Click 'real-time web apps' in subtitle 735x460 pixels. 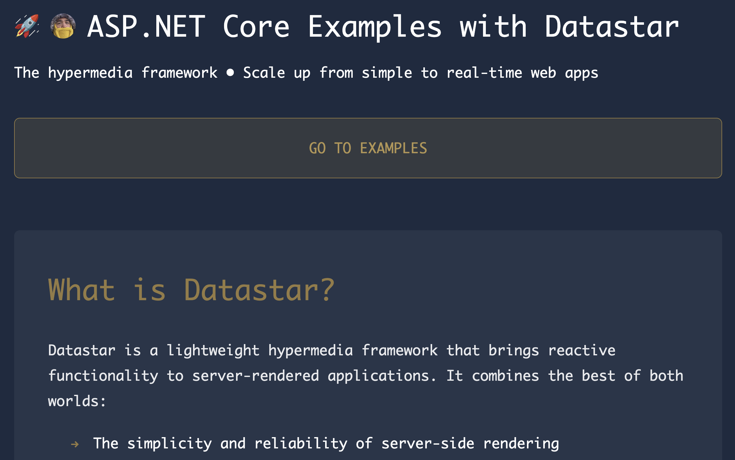(522, 73)
